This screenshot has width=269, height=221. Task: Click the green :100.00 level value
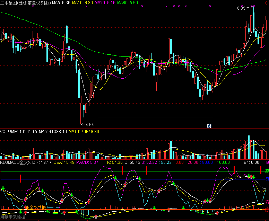pyautogui.click(x=222, y=162)
